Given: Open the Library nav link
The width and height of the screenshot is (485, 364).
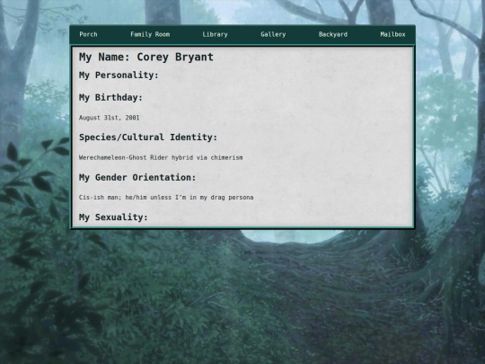Looking at the screenshot, I should (215, 34).
